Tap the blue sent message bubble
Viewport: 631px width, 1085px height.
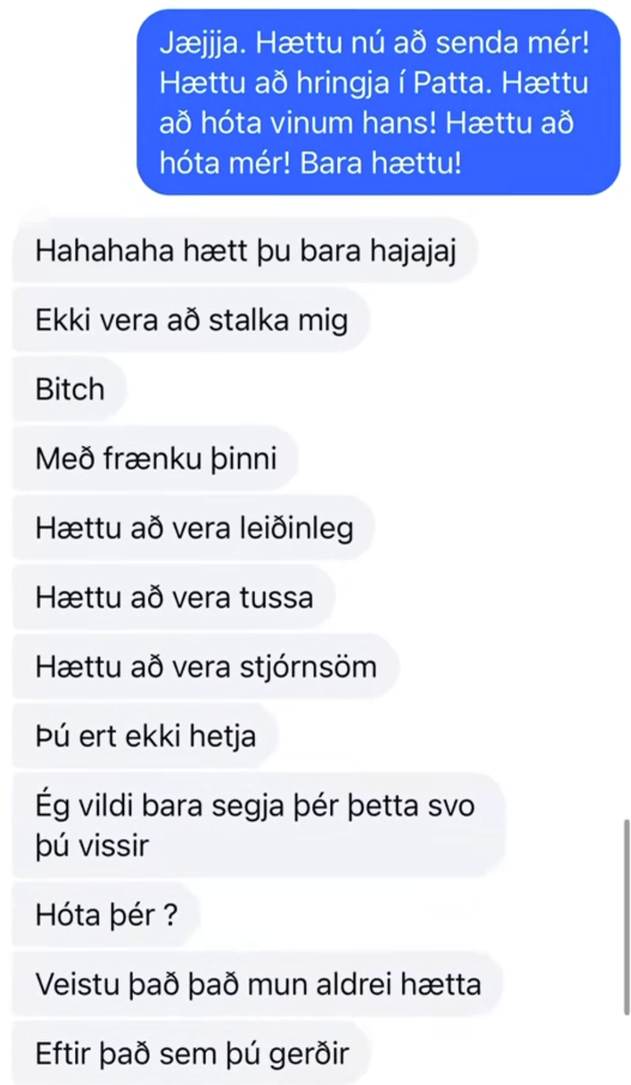pyautogui.click(x=378, y=102)
